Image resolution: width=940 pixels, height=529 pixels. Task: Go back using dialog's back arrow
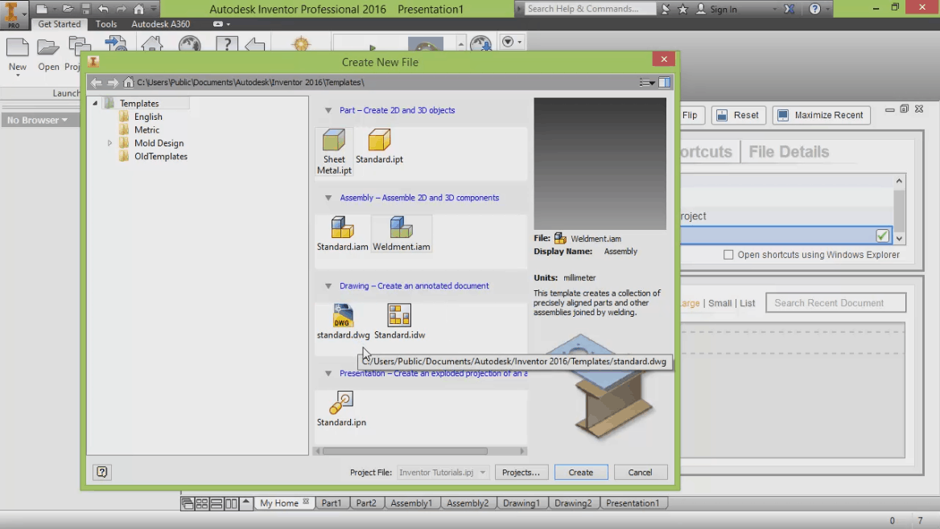pos(97,82)
